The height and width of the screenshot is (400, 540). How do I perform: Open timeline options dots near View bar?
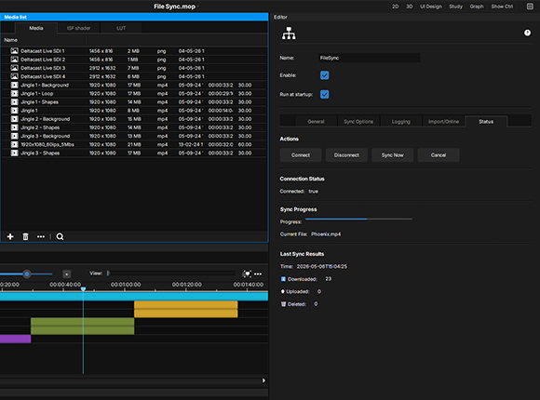(258, 274)
